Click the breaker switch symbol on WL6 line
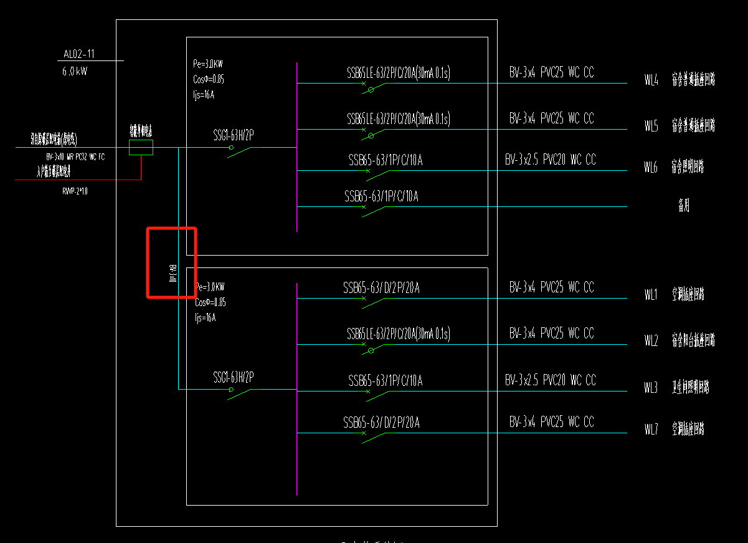 378,175
